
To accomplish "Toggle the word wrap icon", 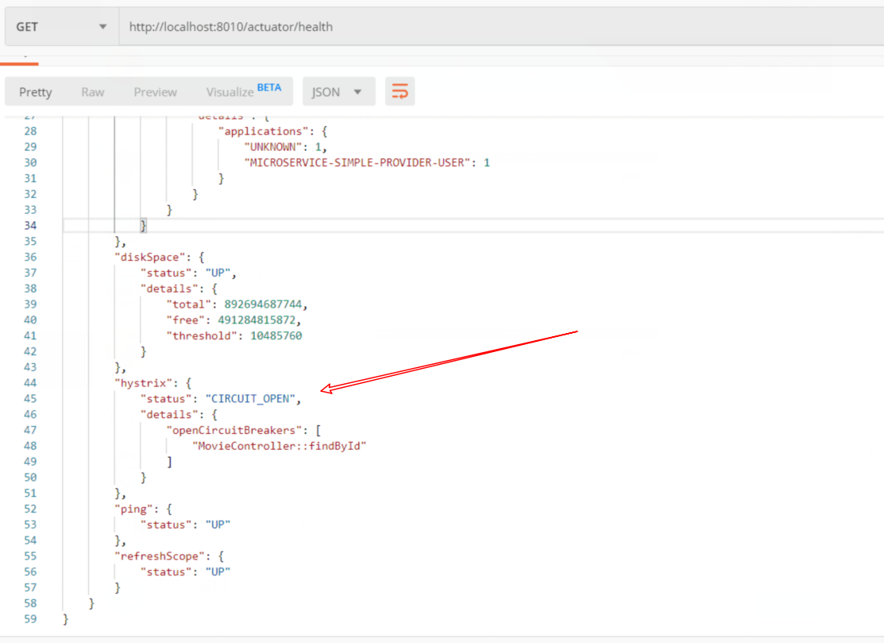I will point(400,91).
